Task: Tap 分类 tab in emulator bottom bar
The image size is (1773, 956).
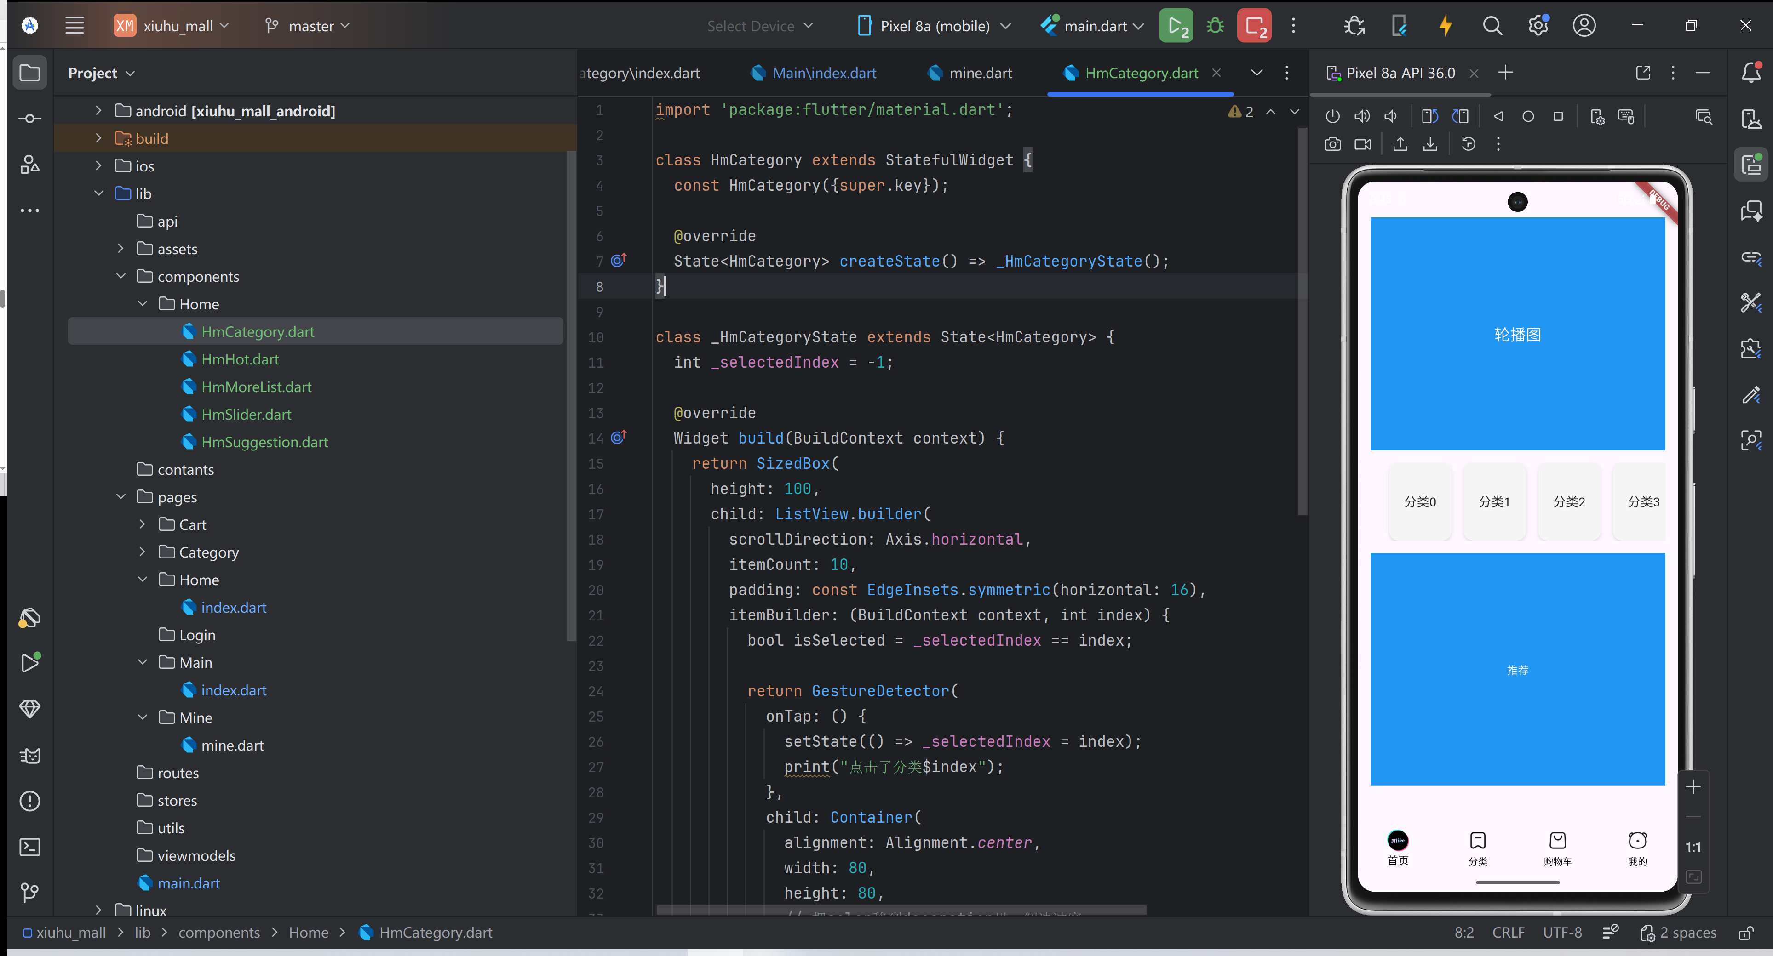Action: point(1478,848)
